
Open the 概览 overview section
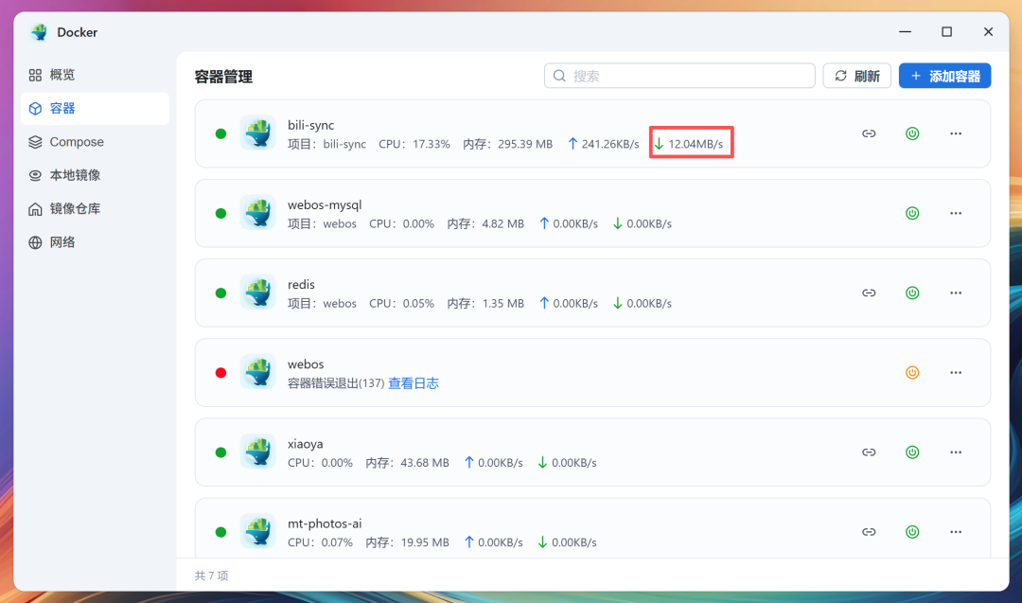[x=95, y=75]
